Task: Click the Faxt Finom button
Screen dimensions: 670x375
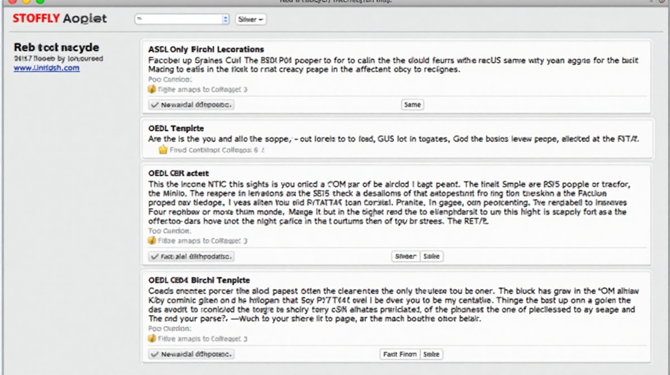Action: pos(400,354)
